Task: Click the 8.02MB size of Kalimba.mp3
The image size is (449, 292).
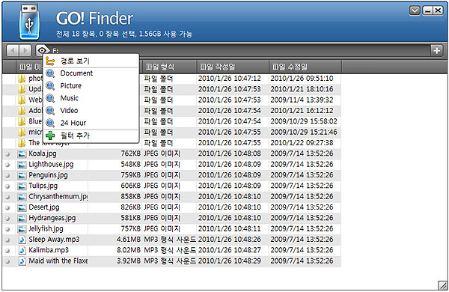Action: (129, 250)
